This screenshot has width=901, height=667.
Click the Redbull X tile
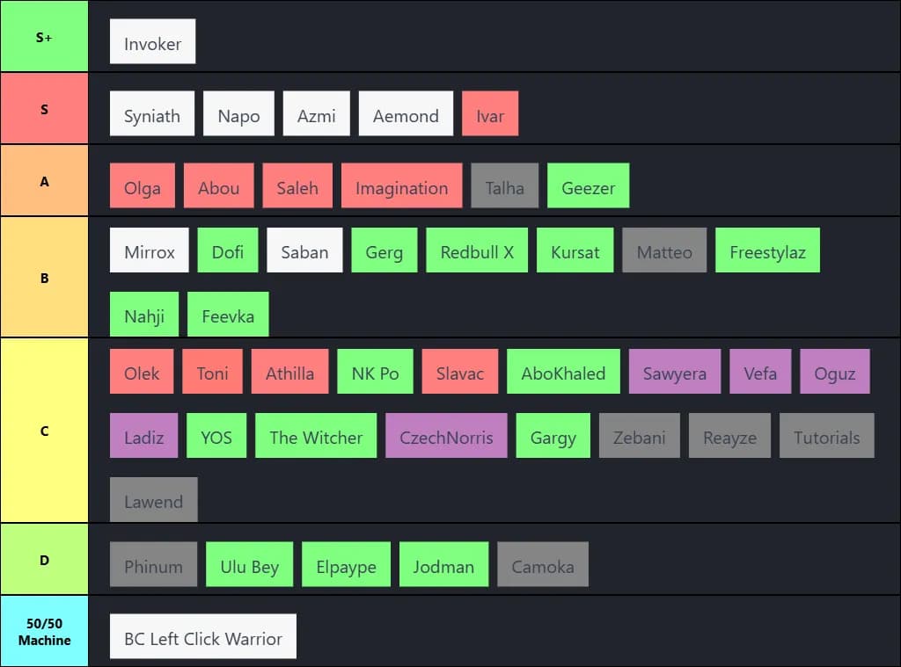[477, 250]
